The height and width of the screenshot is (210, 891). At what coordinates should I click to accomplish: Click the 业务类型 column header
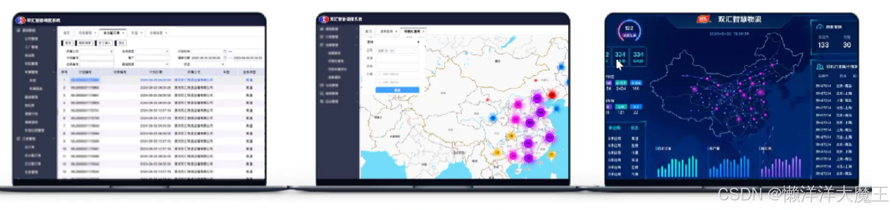click(249, 72)
